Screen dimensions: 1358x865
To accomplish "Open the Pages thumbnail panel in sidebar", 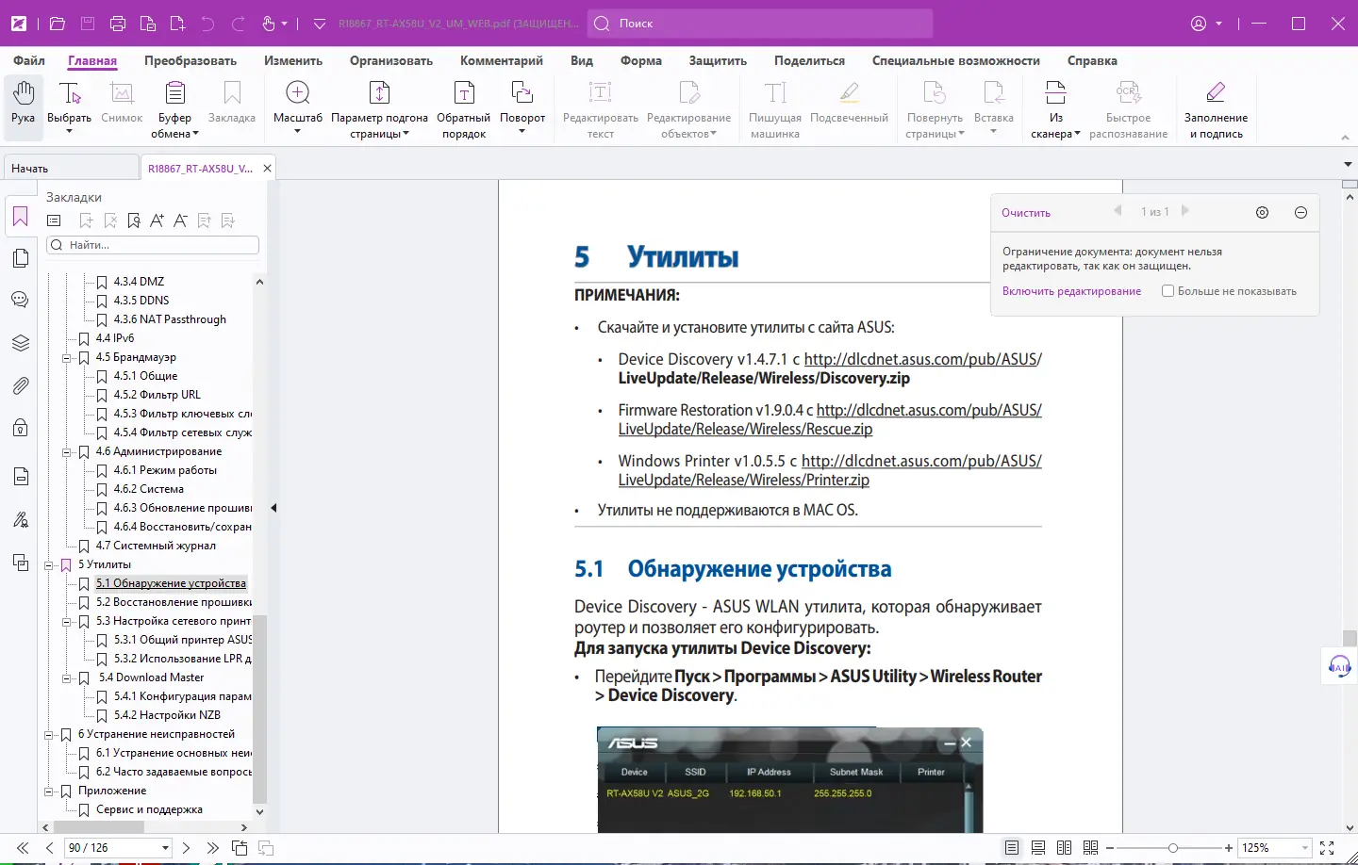I will tap(21, 258).
